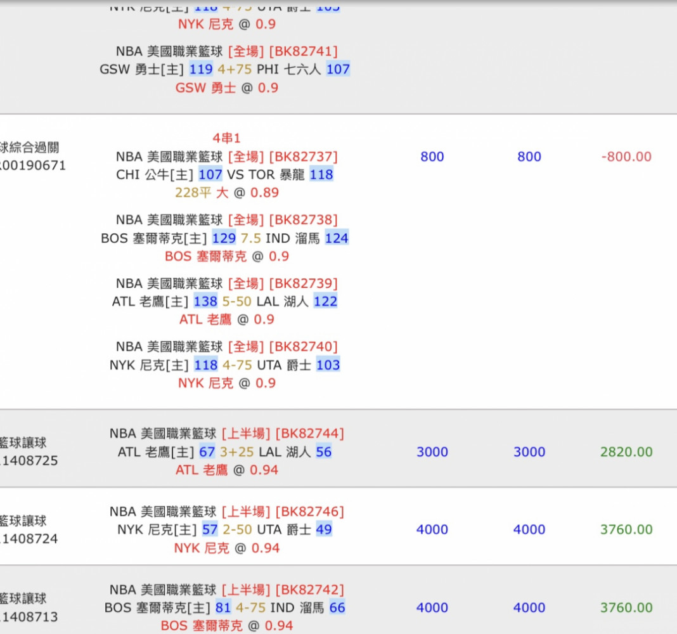
Task: Click the [BK82741] game code
Action: tap(304, 51)
